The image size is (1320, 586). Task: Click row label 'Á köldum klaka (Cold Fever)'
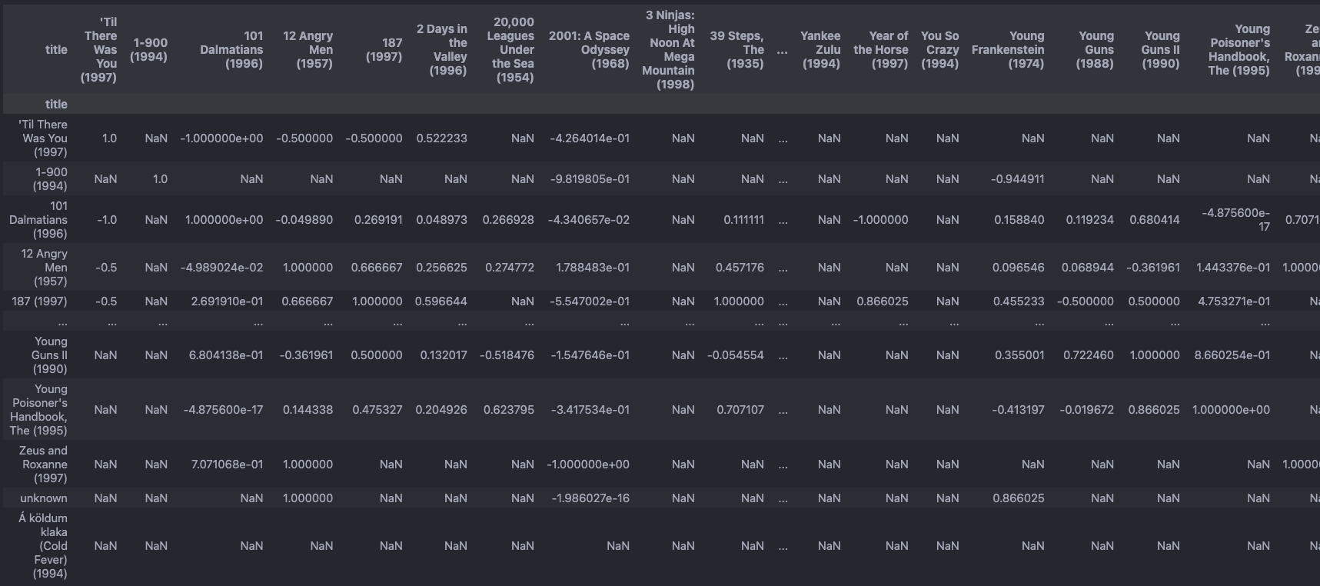click(43, 546)
